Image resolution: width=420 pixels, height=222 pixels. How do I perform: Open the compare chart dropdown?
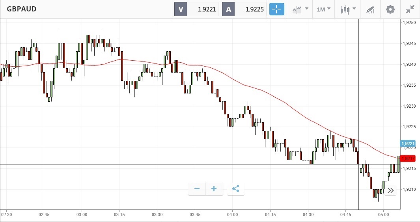[300, 9]
